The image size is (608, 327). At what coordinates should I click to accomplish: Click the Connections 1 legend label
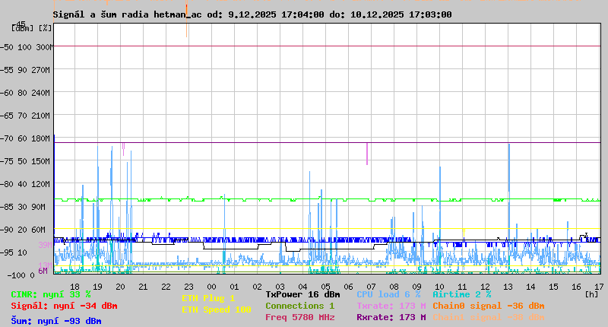click(x=299, y=306)
